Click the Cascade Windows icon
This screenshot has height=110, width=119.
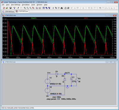(46, 8)
